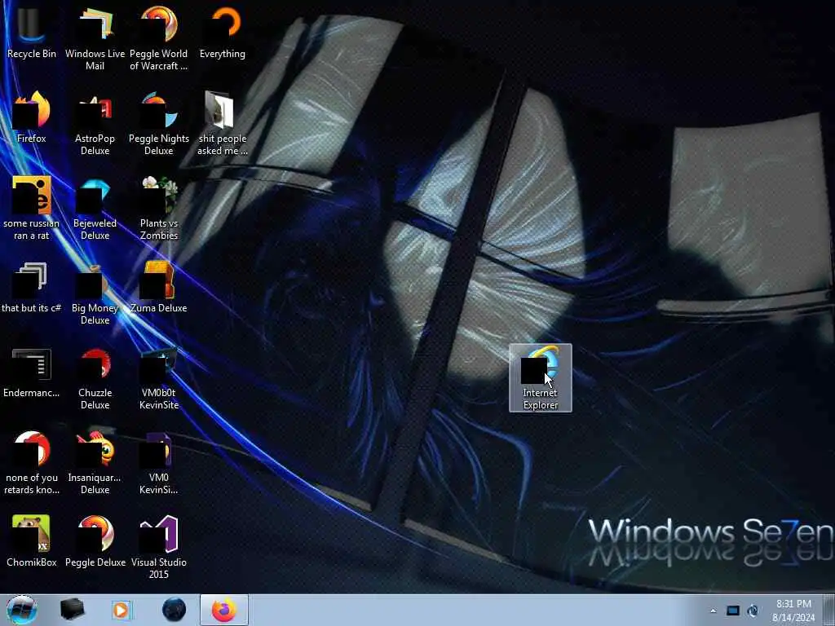The width and height of the screenshot is (835, 626).
Task: Select the Internet Explorer desktop icon
Action: pyautogui.click(x=541, y=378)
